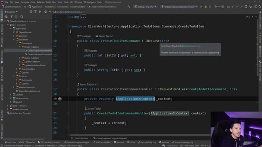Expand the Domain project node
The width and height of the screenshot is (262, 147).
(11, 95)
